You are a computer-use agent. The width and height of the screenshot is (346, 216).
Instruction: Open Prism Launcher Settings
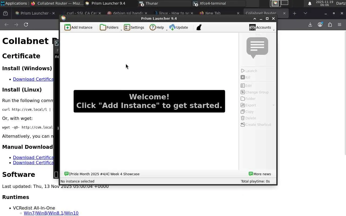[x=134, y=27]
